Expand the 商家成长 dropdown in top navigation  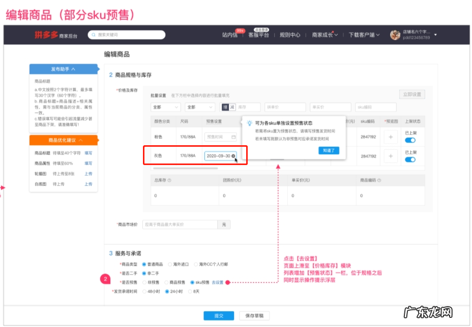point(326,35)
